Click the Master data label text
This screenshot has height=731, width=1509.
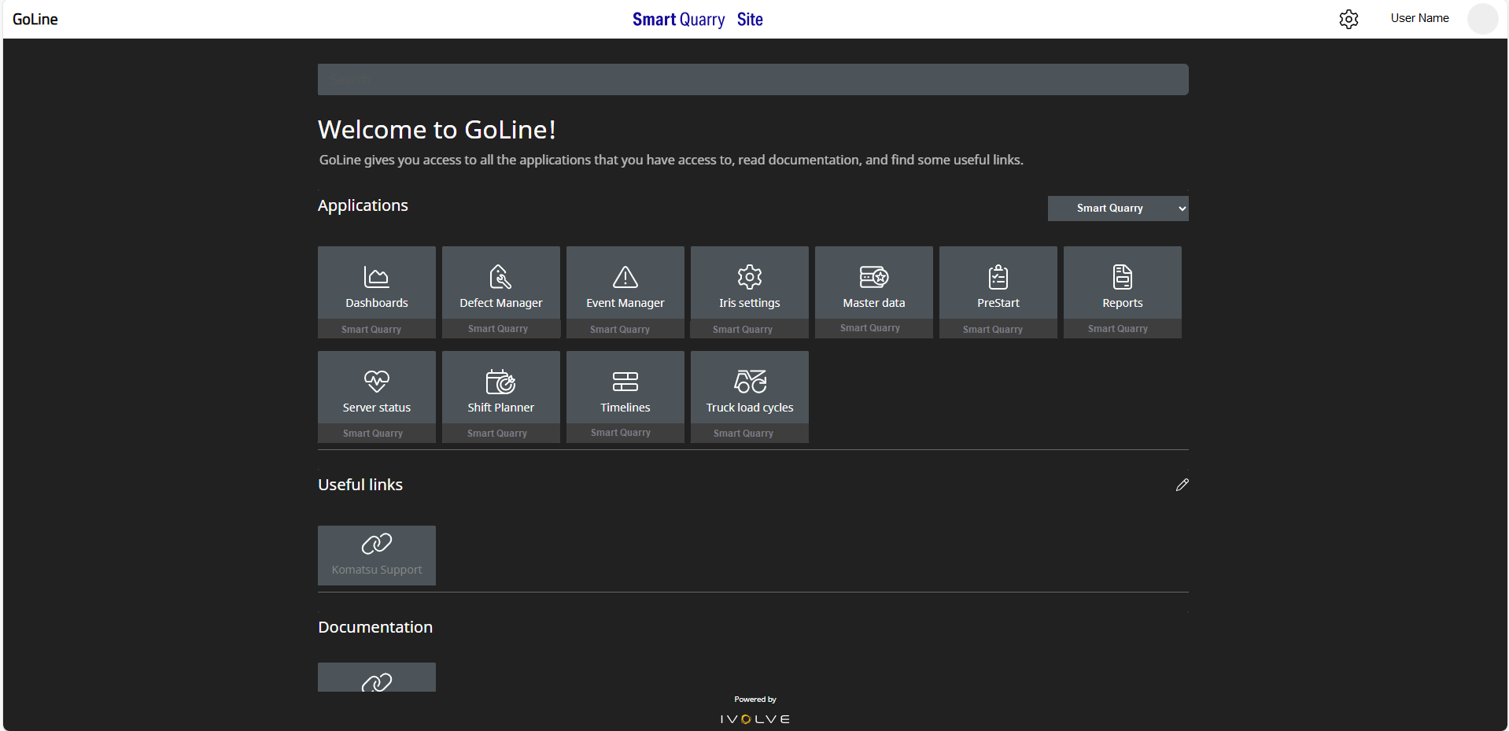(874, 303)
